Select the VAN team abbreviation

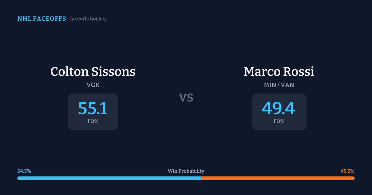288,85
